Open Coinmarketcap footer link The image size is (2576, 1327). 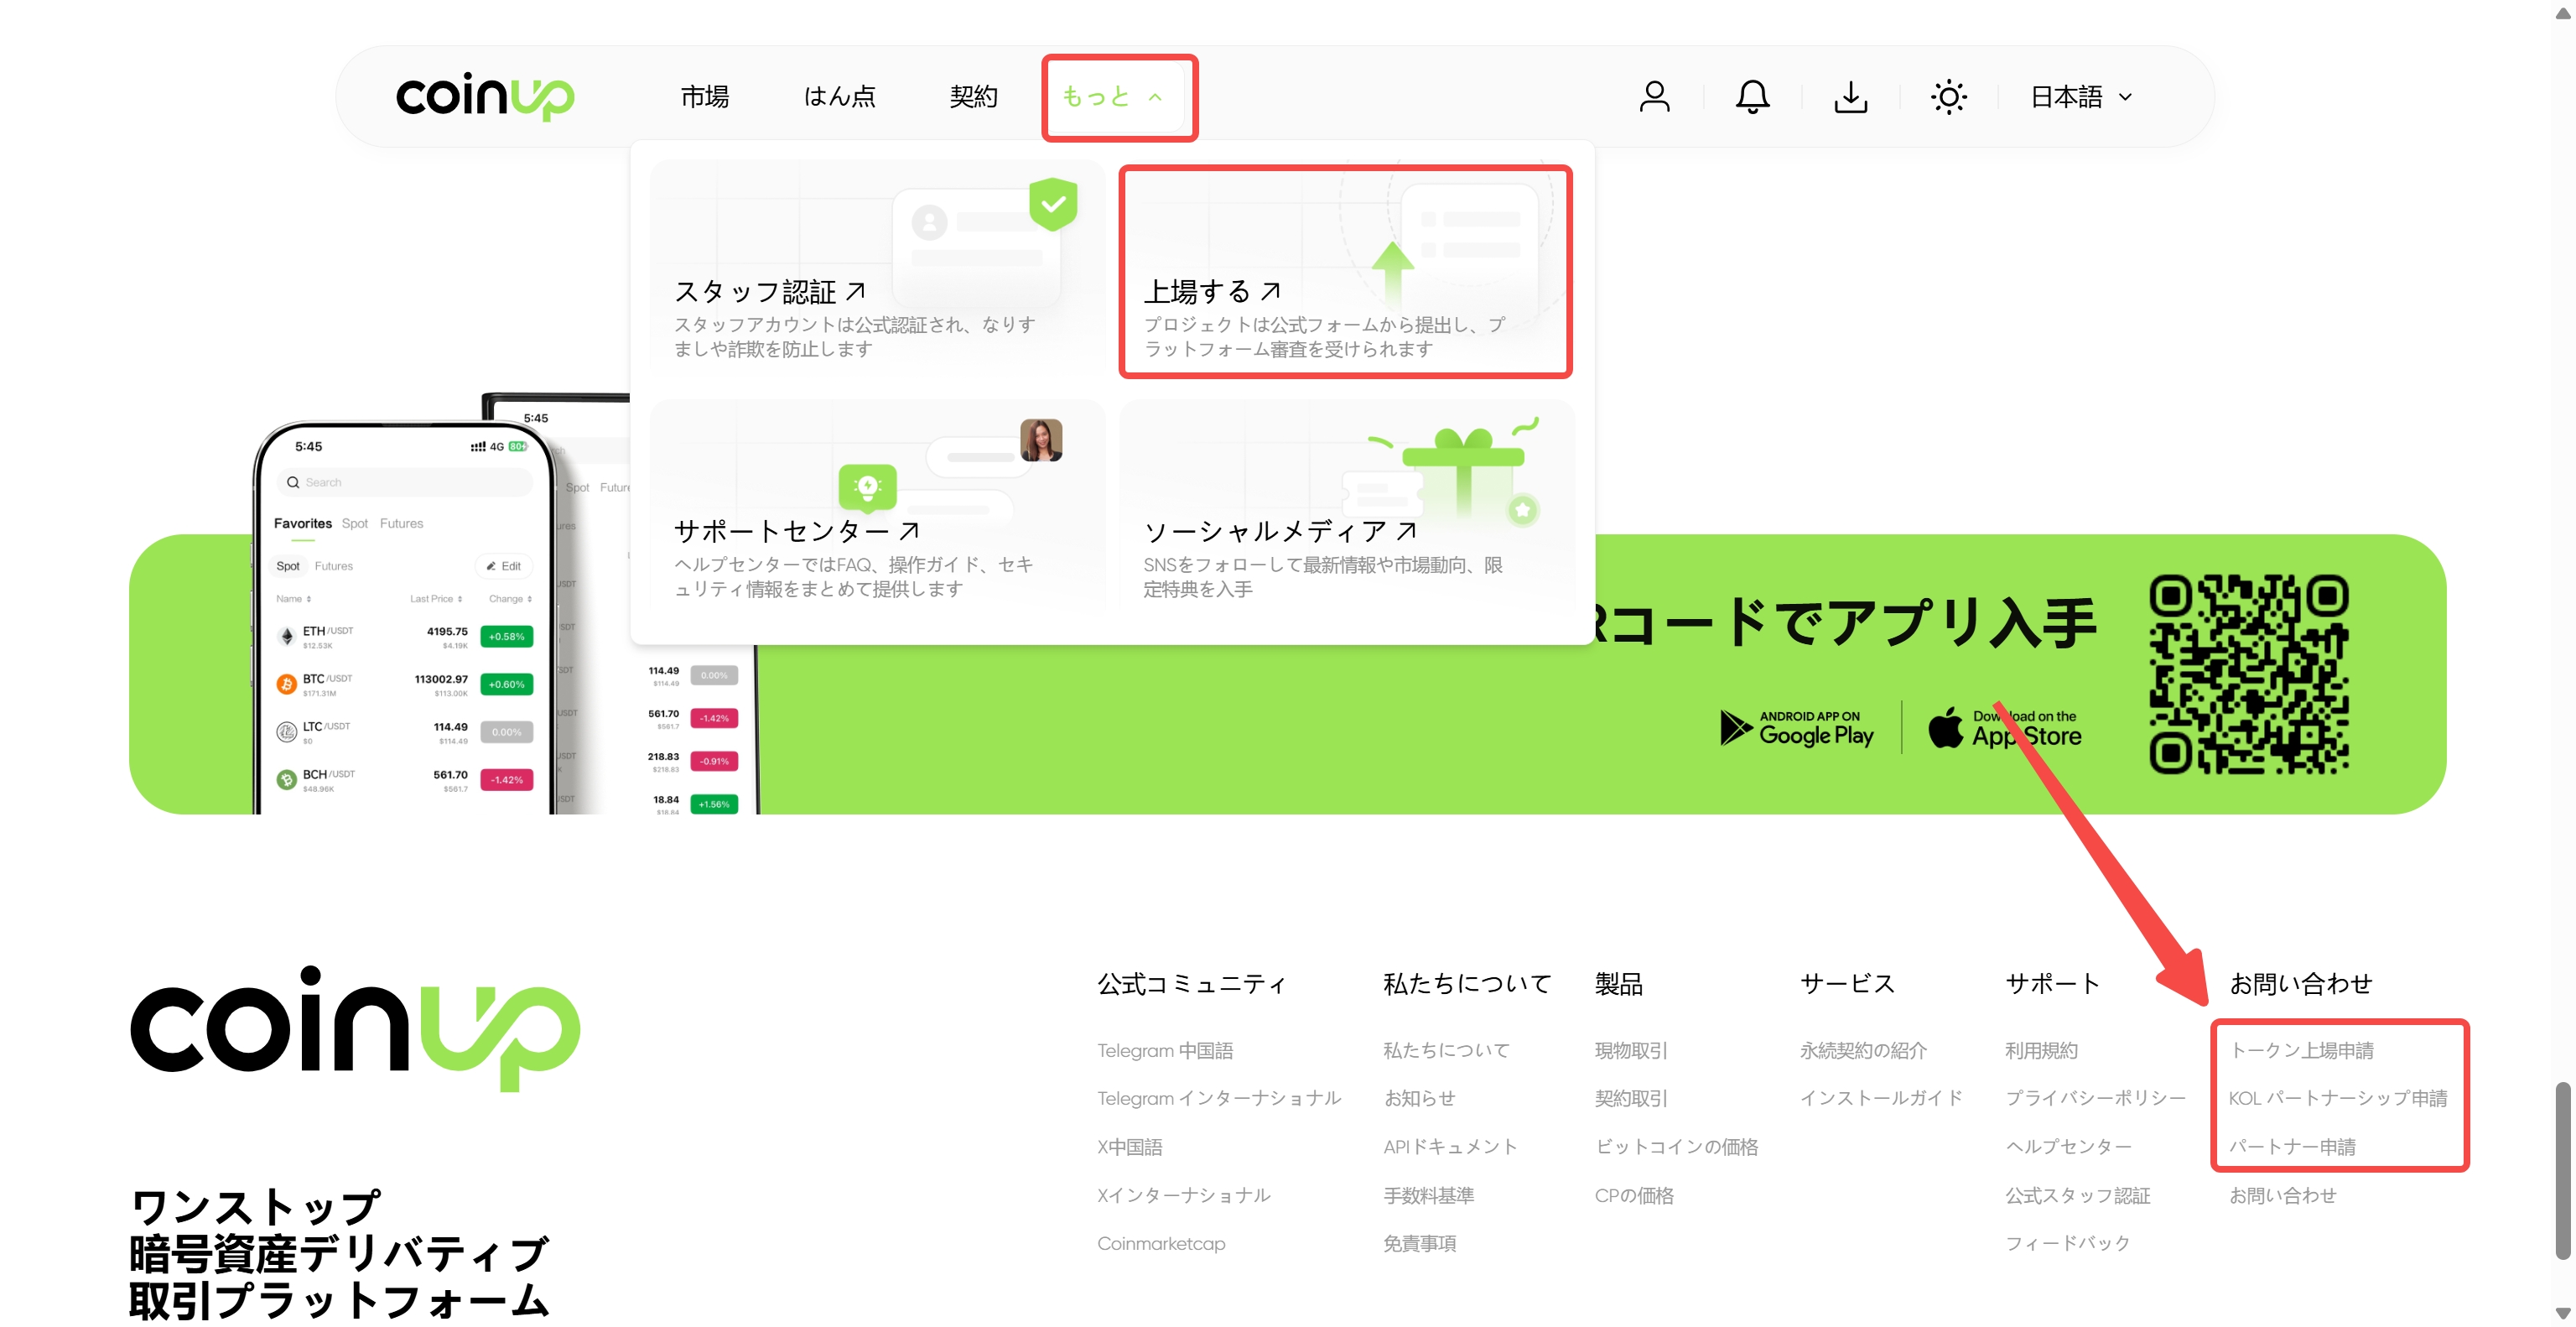(x=1161, y=1243)
